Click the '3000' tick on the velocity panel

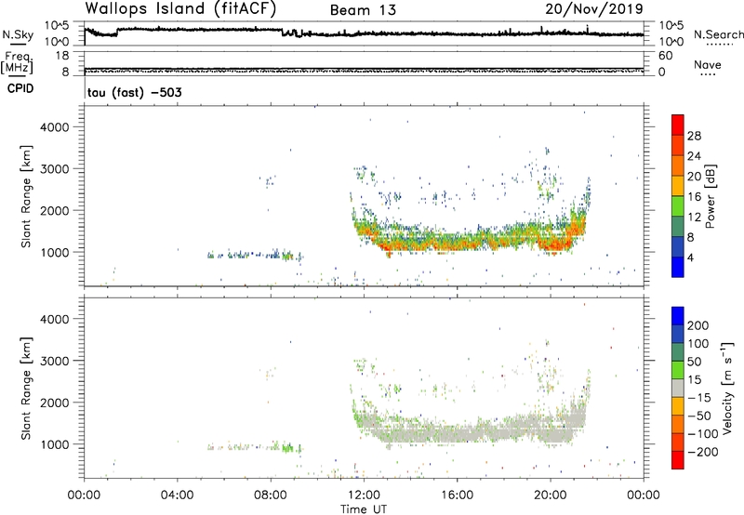55,361
